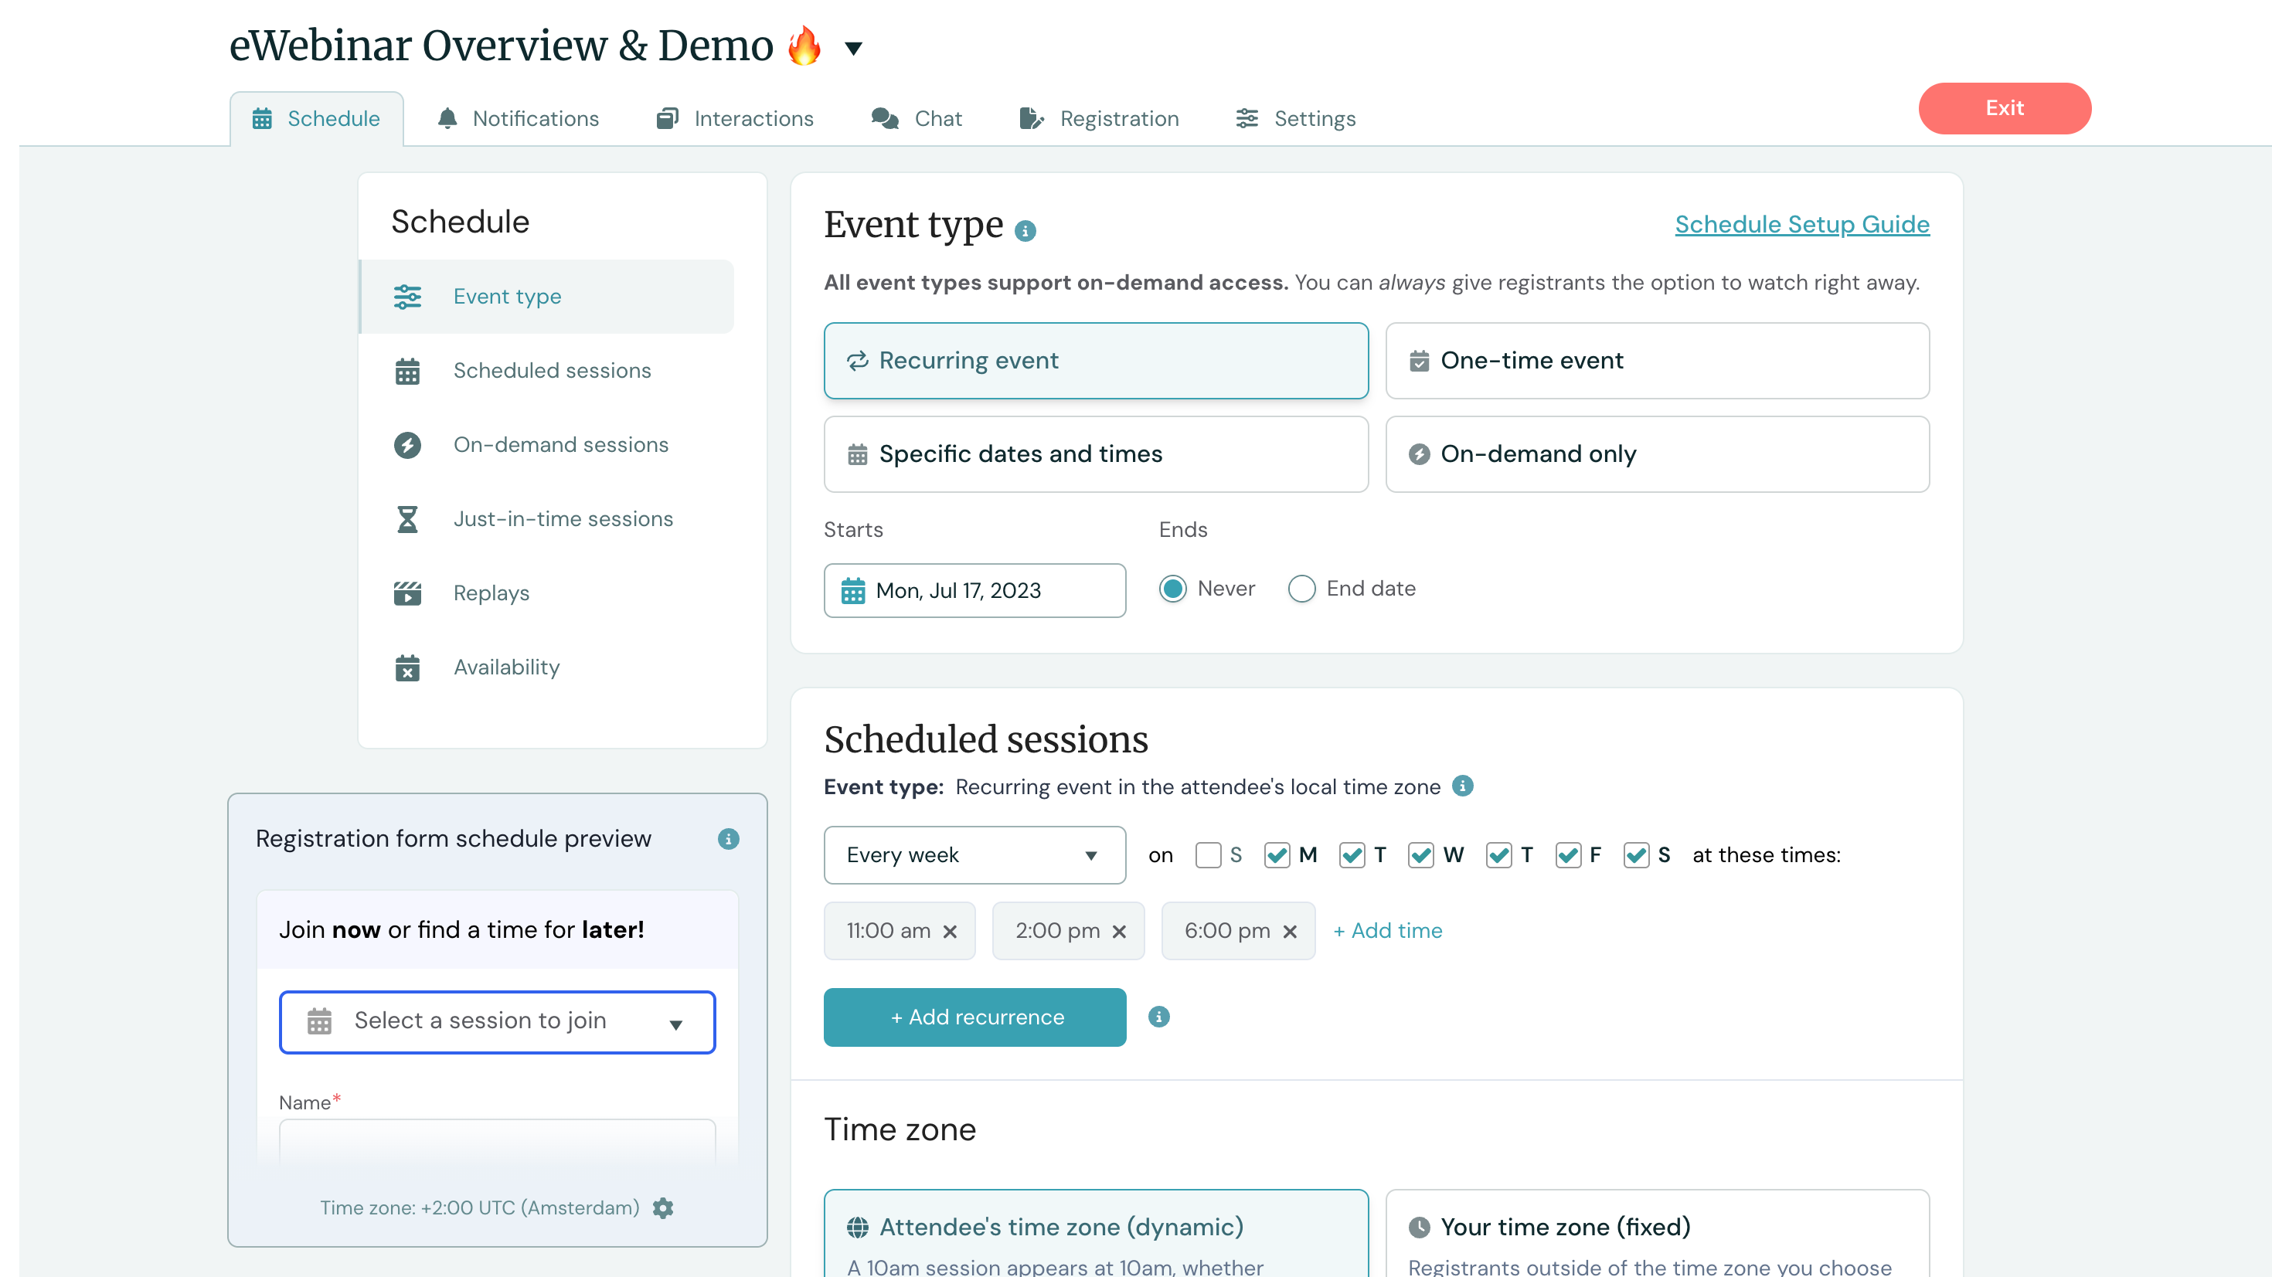Click the time zone gear icon

[x=663, y=1208]
